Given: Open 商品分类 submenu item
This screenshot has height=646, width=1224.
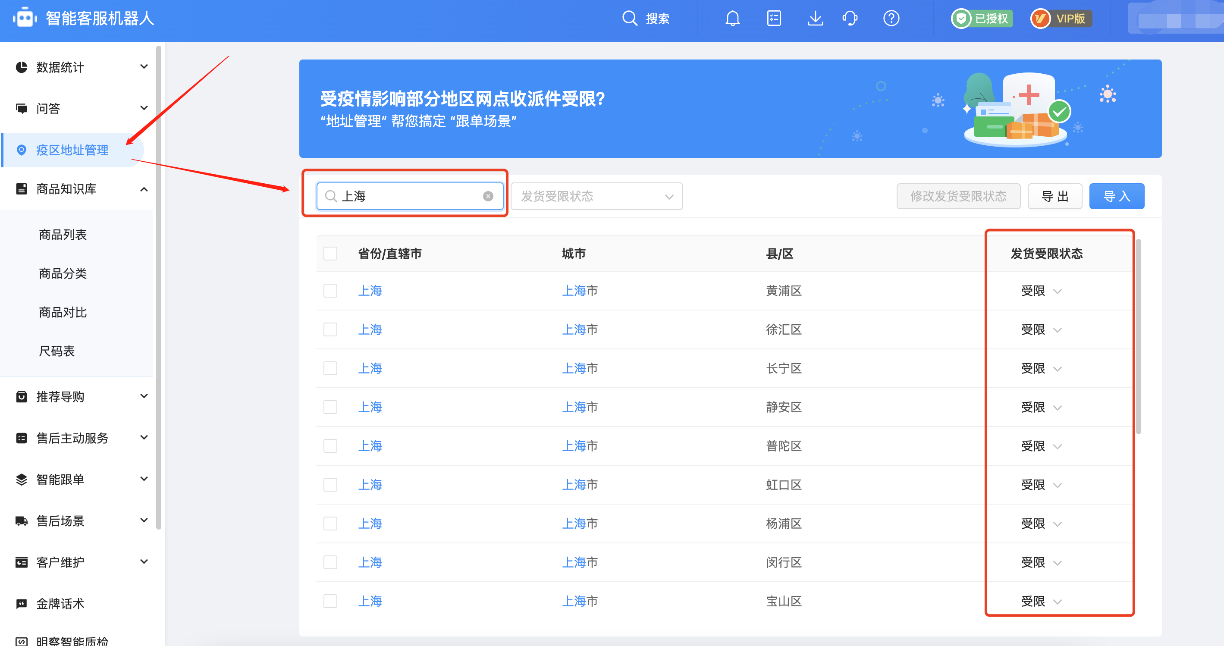Looking at the screenshot, I should tap(63, 273).
